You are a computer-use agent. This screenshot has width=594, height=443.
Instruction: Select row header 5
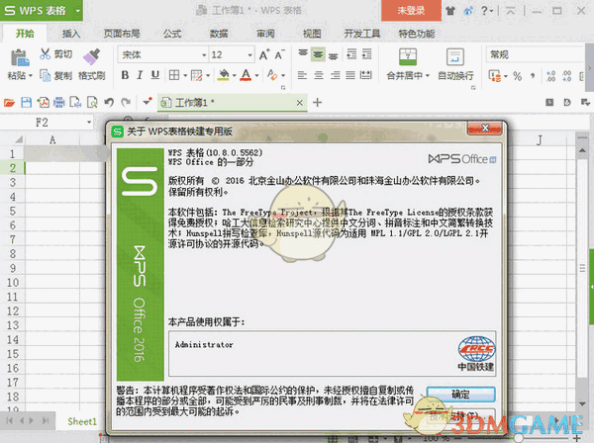coord(13,211)
